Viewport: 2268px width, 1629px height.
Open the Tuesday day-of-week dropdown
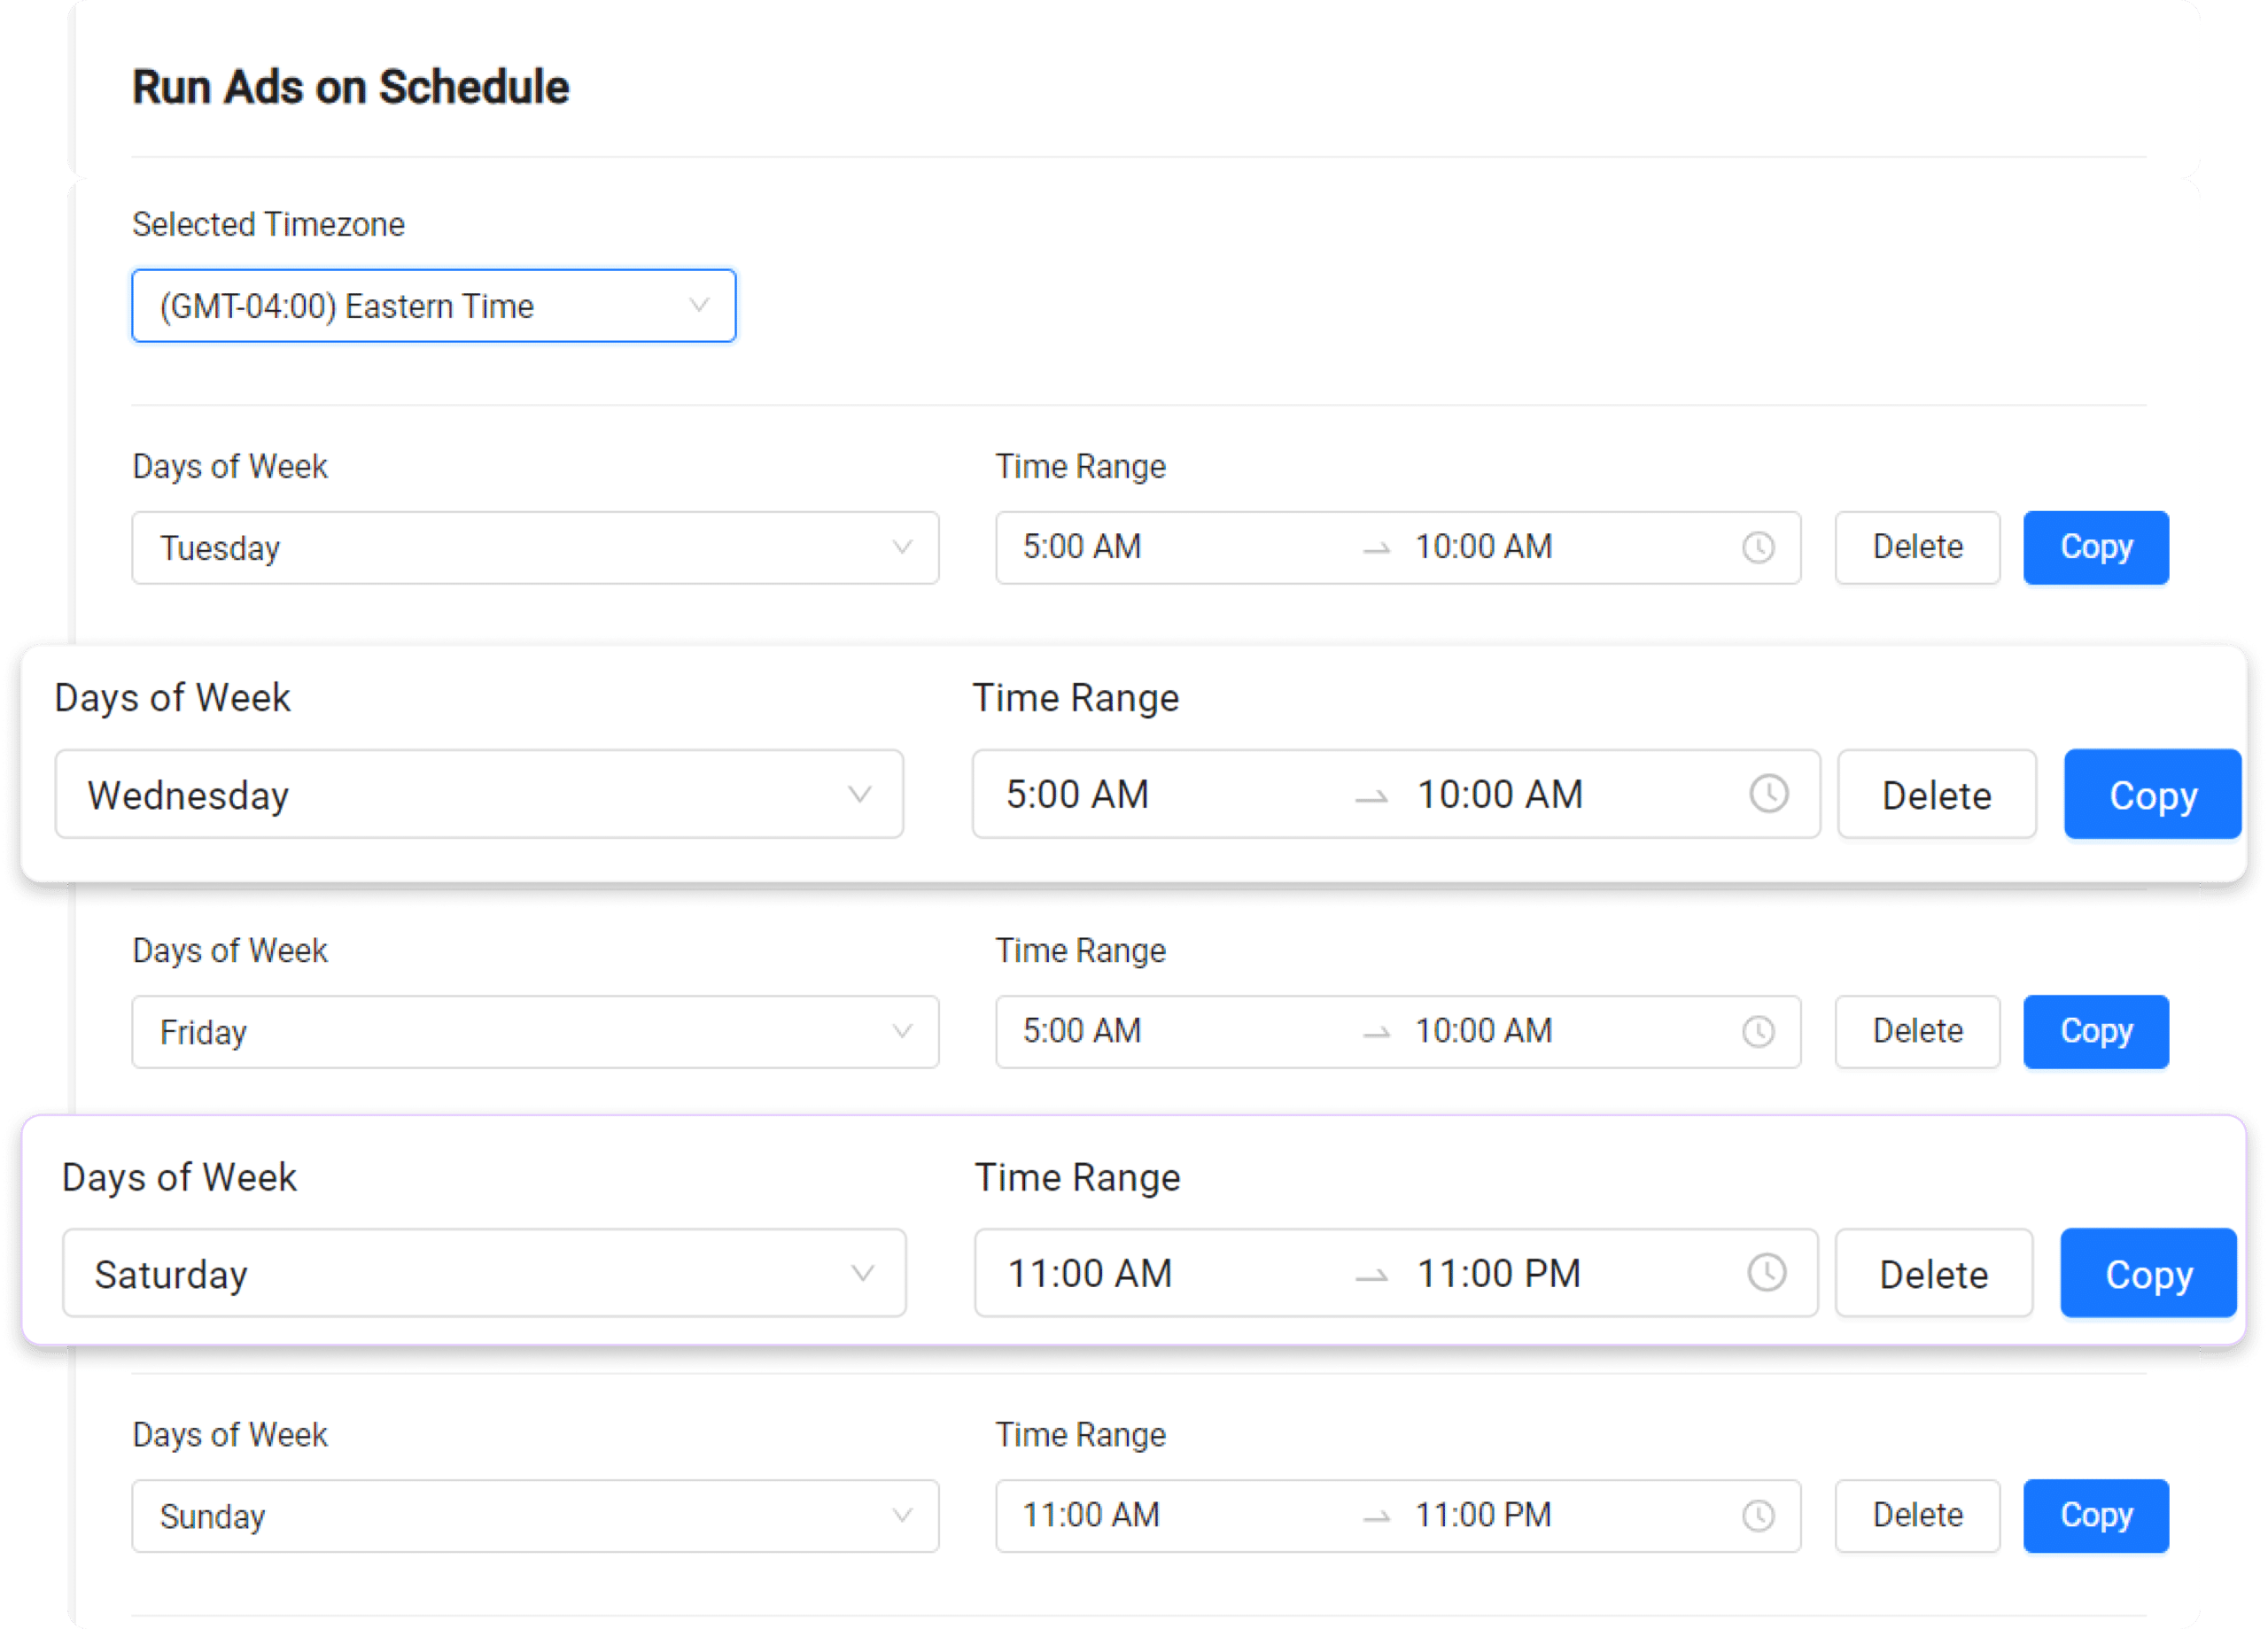(535, 548)
